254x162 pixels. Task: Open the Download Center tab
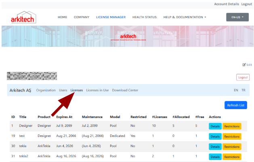[125, 90]
